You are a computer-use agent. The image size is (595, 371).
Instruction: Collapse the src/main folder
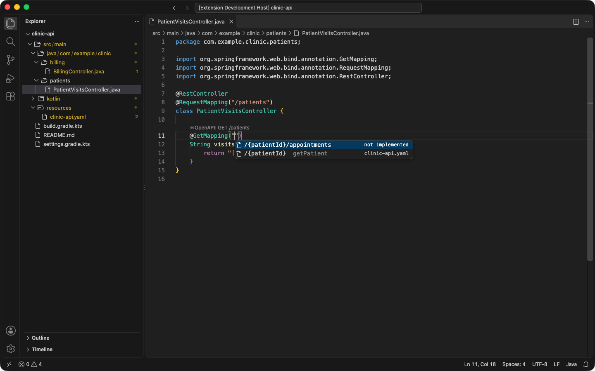pos(30,44)
